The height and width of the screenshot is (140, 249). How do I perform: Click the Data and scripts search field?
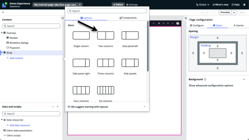pyautogui.click(x=31, y=114)
